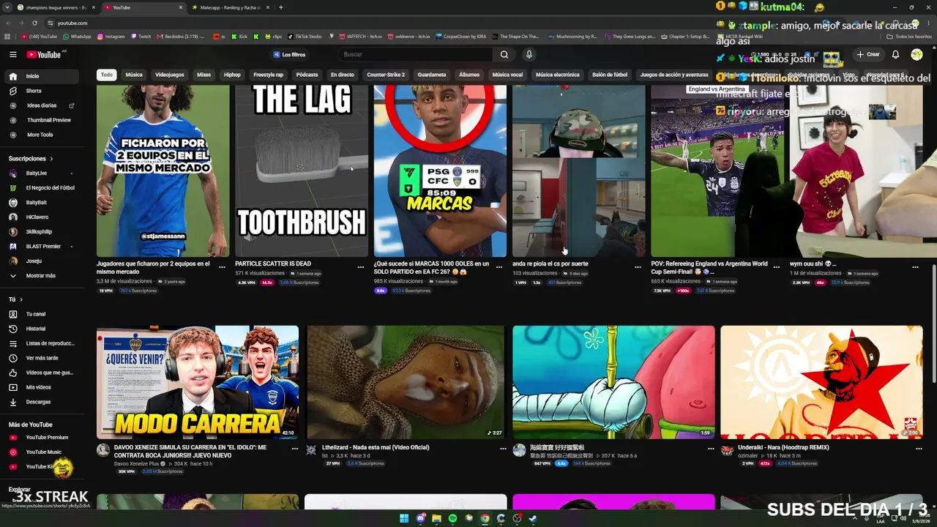Image resolution: width=937 pixels, height=527 pixels.
Task: Select the En directo filter chip
Action: coord(342,75)
